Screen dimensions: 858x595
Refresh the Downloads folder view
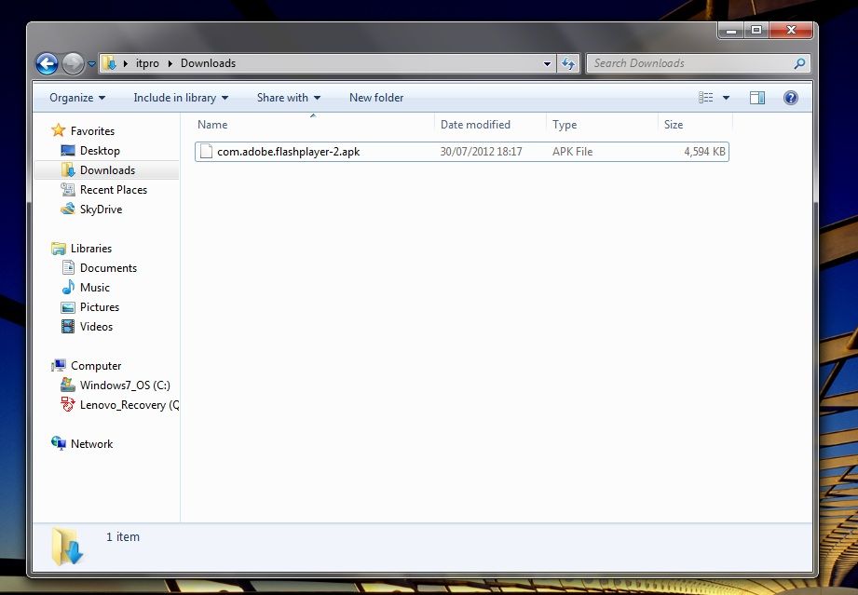568,63
